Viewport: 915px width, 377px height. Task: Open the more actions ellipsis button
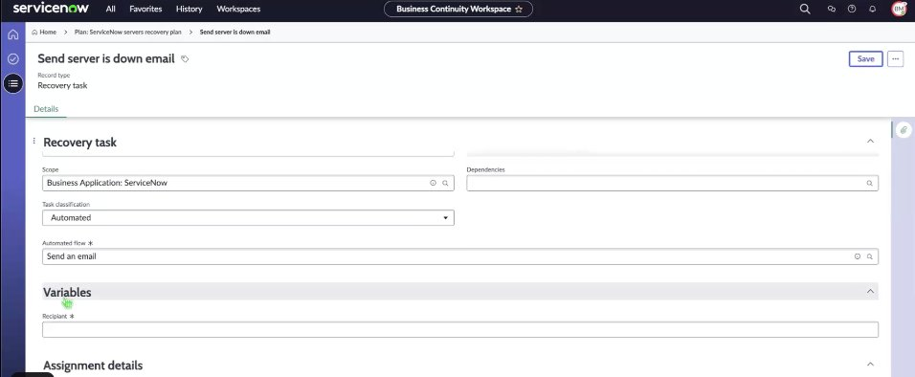895,59
